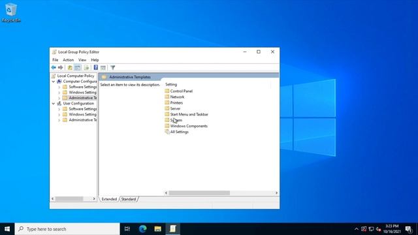The height and width of the screenshot is (235, 418).
Task: Switch to the Extended tab
Action: [x=109, y=199]
